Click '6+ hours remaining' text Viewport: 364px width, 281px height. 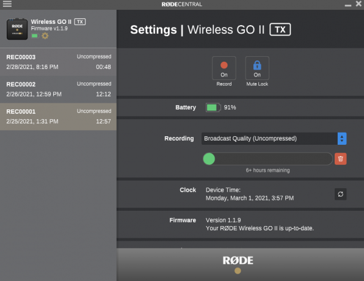tap(268, 170)
